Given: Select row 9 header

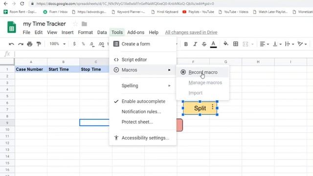Looking at the screenshot, I should [x=7, y=123].
